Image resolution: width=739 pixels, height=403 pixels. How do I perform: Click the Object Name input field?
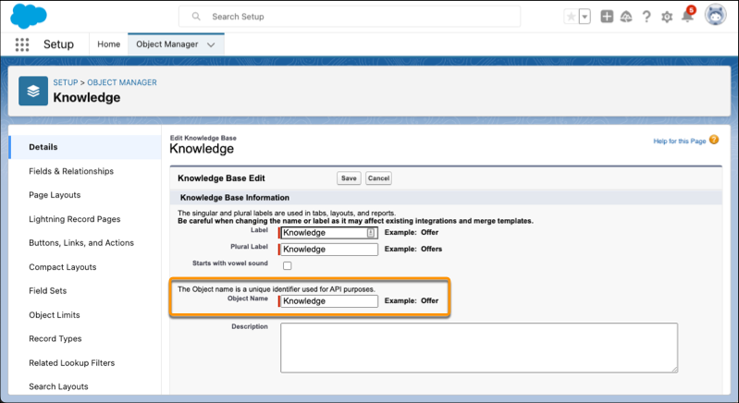coord(329,301)
